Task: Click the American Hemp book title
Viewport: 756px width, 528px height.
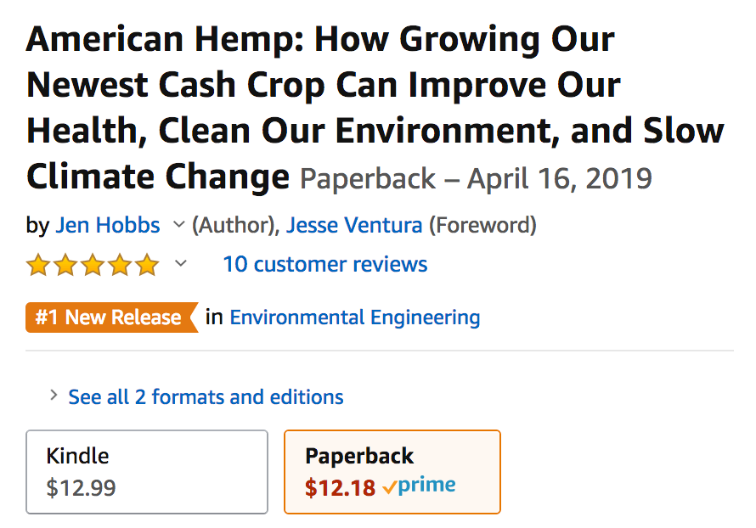Action: (x=375, y=107)
